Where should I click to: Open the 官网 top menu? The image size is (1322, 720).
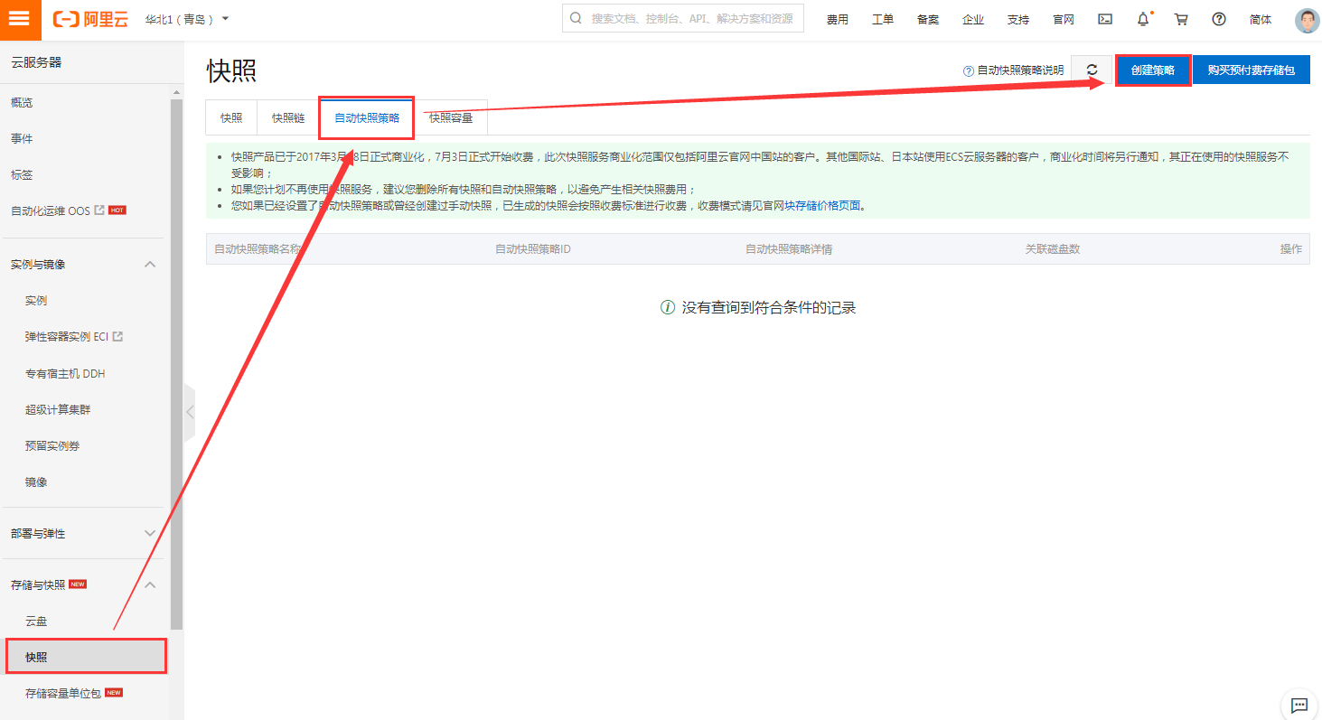pyautogui.click(x=1064, y=20)
